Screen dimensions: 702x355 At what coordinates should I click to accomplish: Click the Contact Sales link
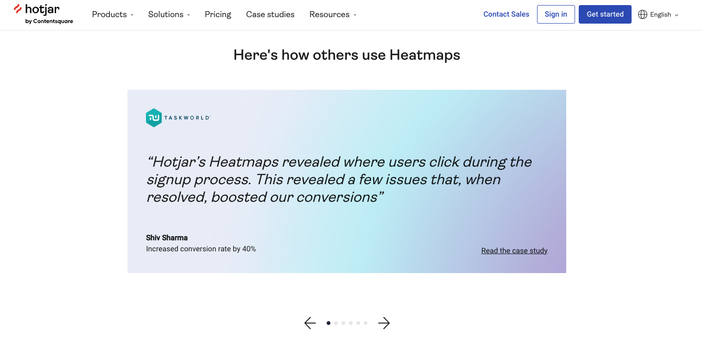click(x=506, y=14)
